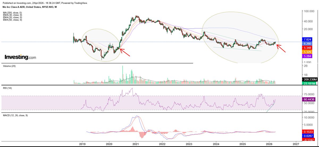Click the 209.239M volume value tag
This screenshot has height=147, width=319.
pos(310,79)
